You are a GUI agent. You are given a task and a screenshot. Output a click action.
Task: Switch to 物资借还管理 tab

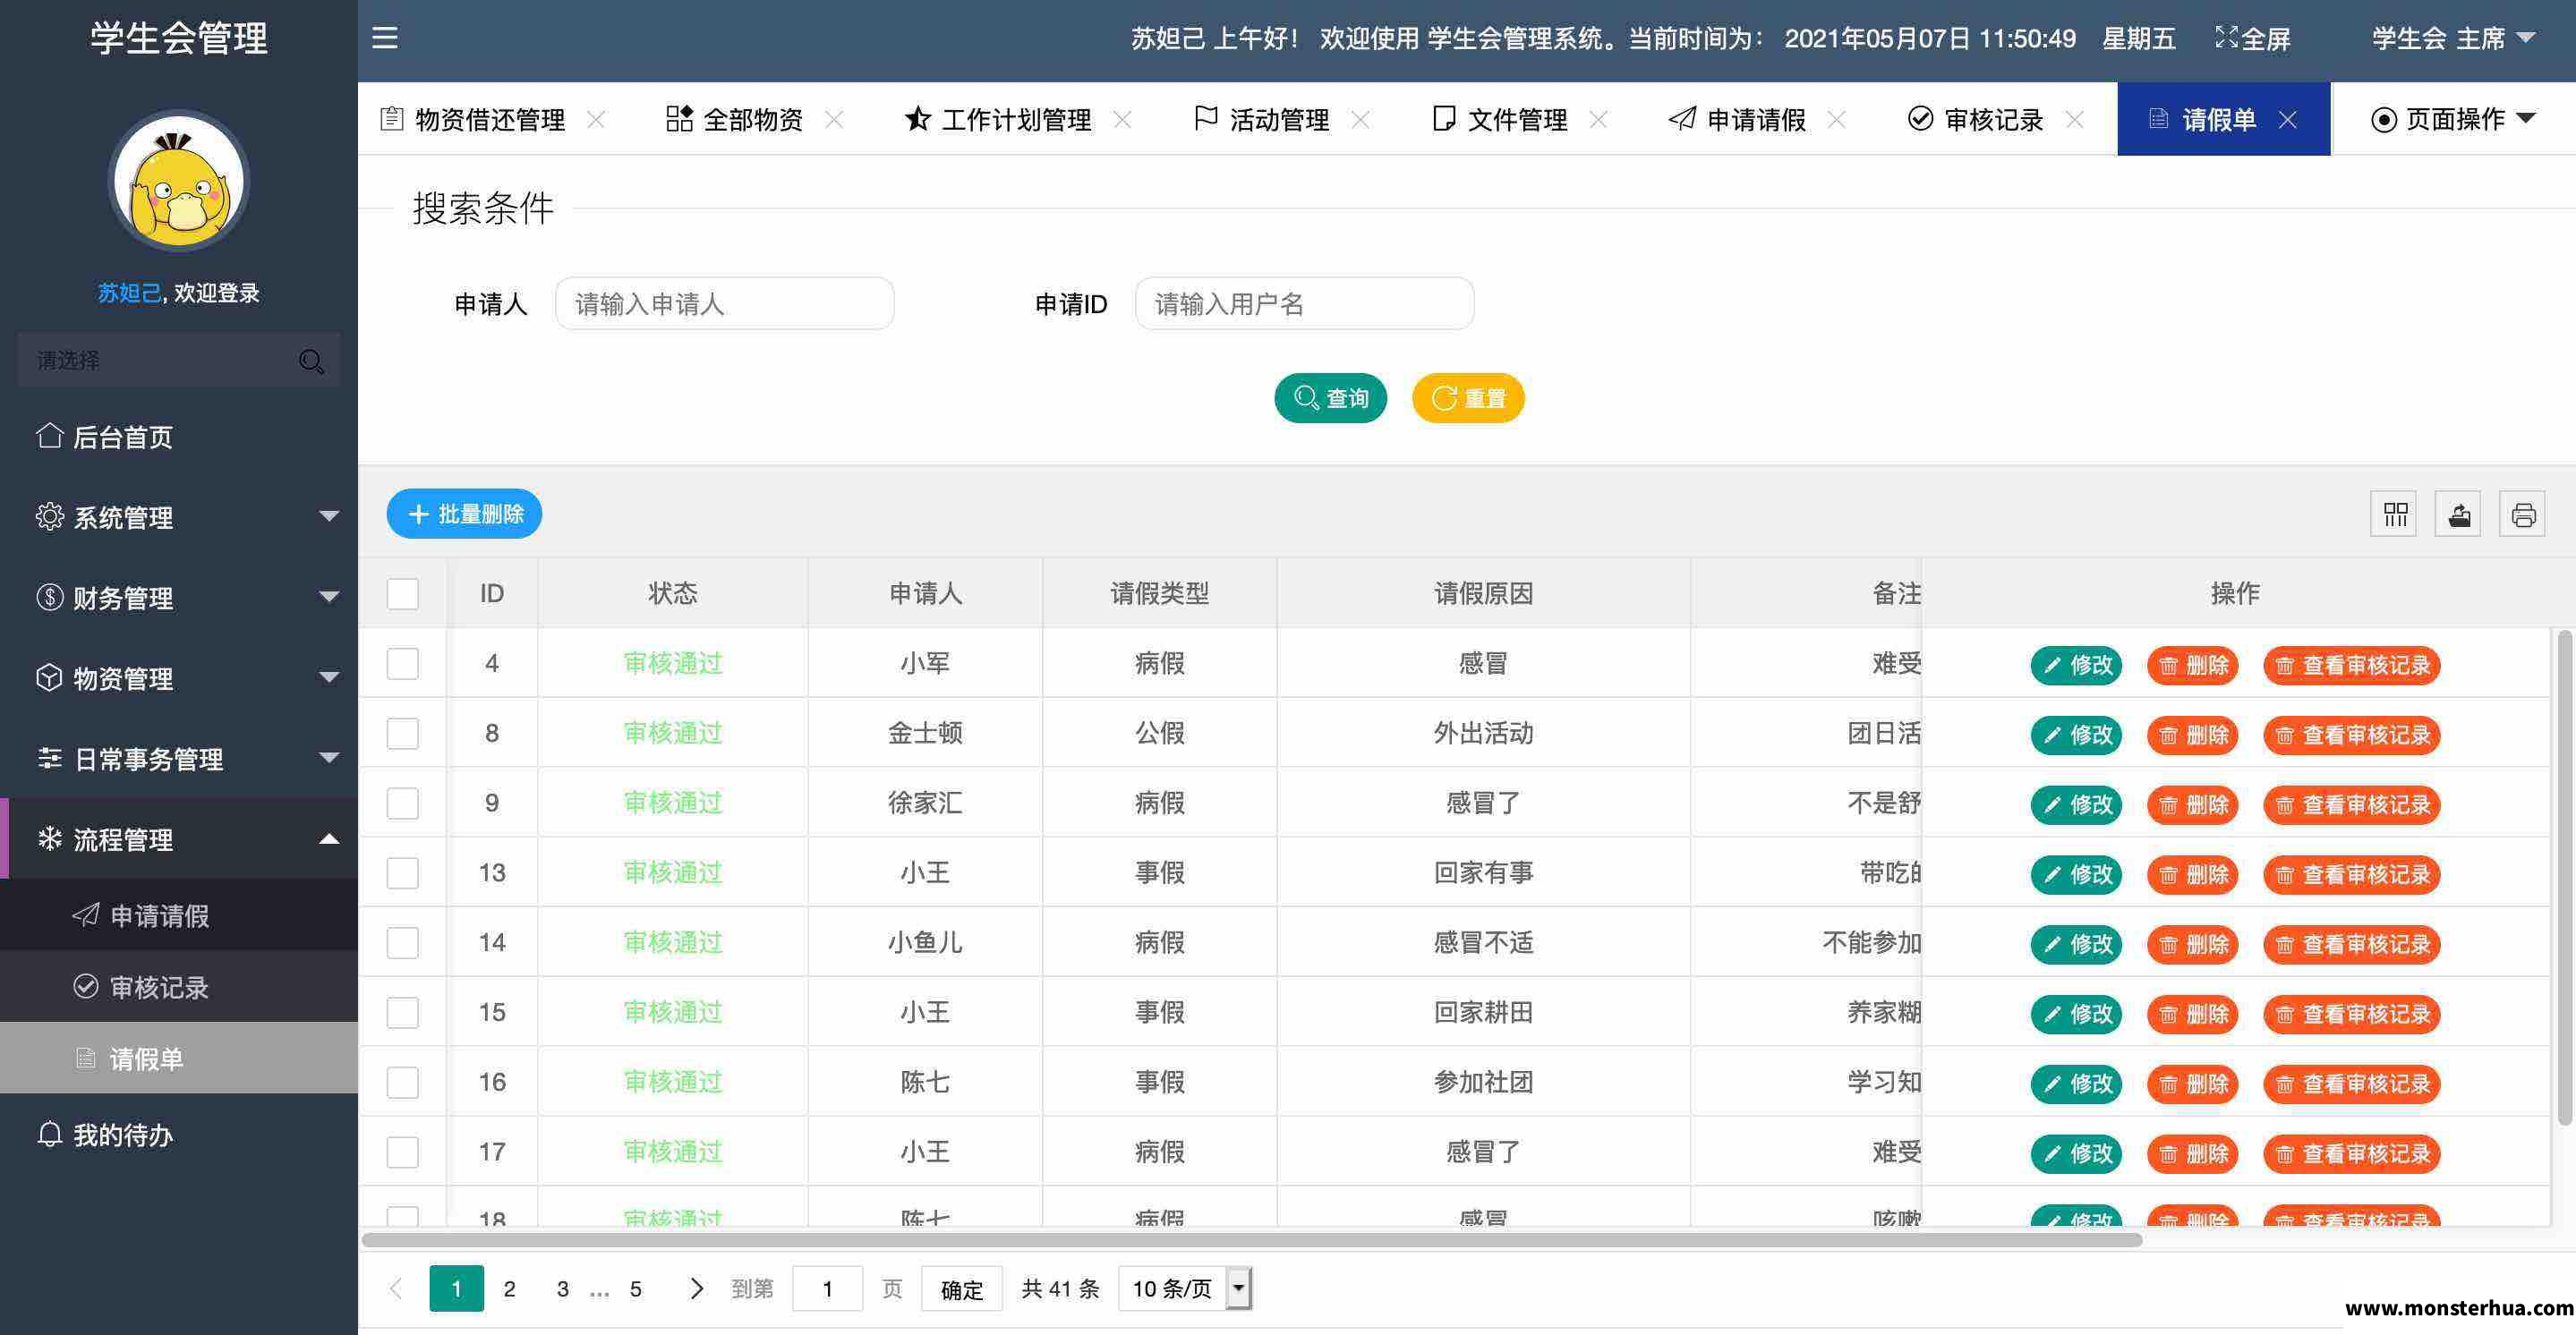(x=490, y=120)
